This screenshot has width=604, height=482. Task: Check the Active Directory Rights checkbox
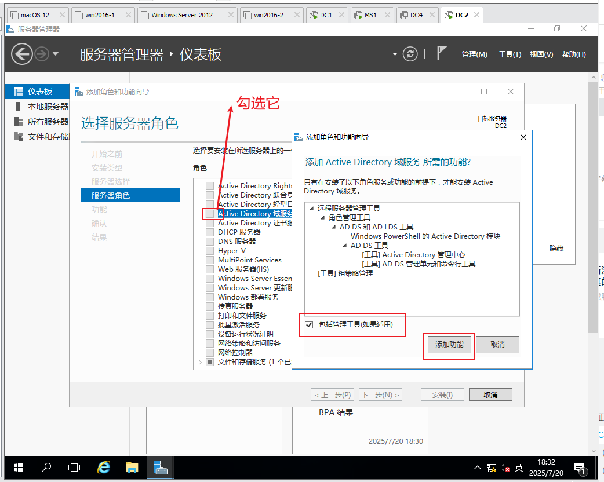[x=210, y=186]
